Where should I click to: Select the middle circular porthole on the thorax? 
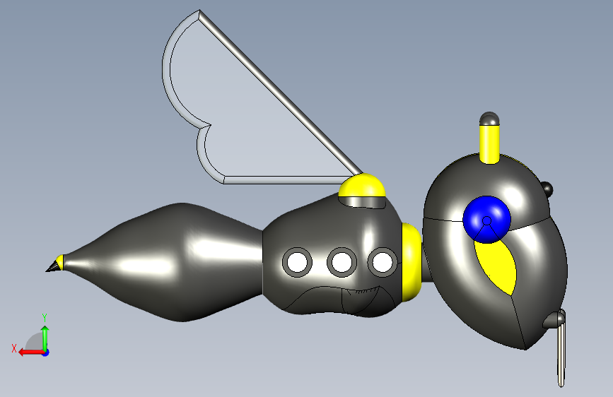pos(341,262)
